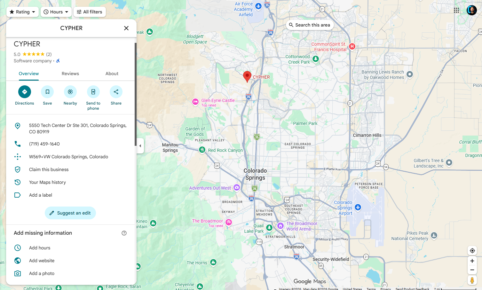The image size is (482, 290).
Task: Open the Hours filter dropdown
Action: point(56,12)
